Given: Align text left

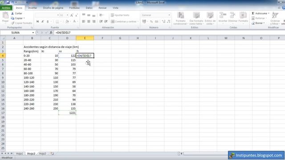Looking at the screenshot, I should pyautogui.click(x=84, y=21).
